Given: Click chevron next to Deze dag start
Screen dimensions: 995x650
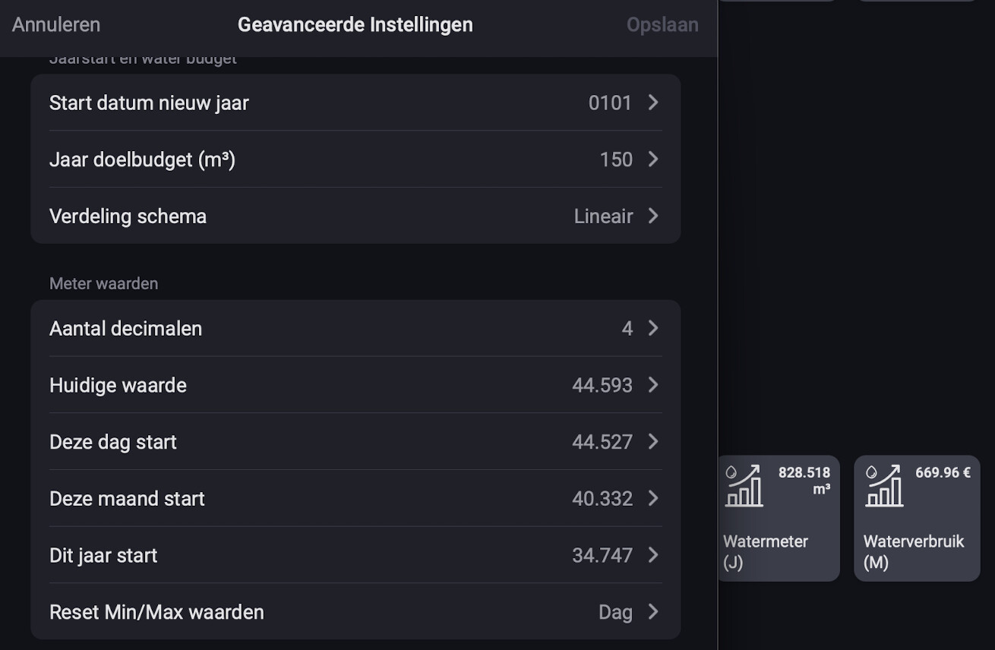Looking at the screenshot, I should pos(653,442).
